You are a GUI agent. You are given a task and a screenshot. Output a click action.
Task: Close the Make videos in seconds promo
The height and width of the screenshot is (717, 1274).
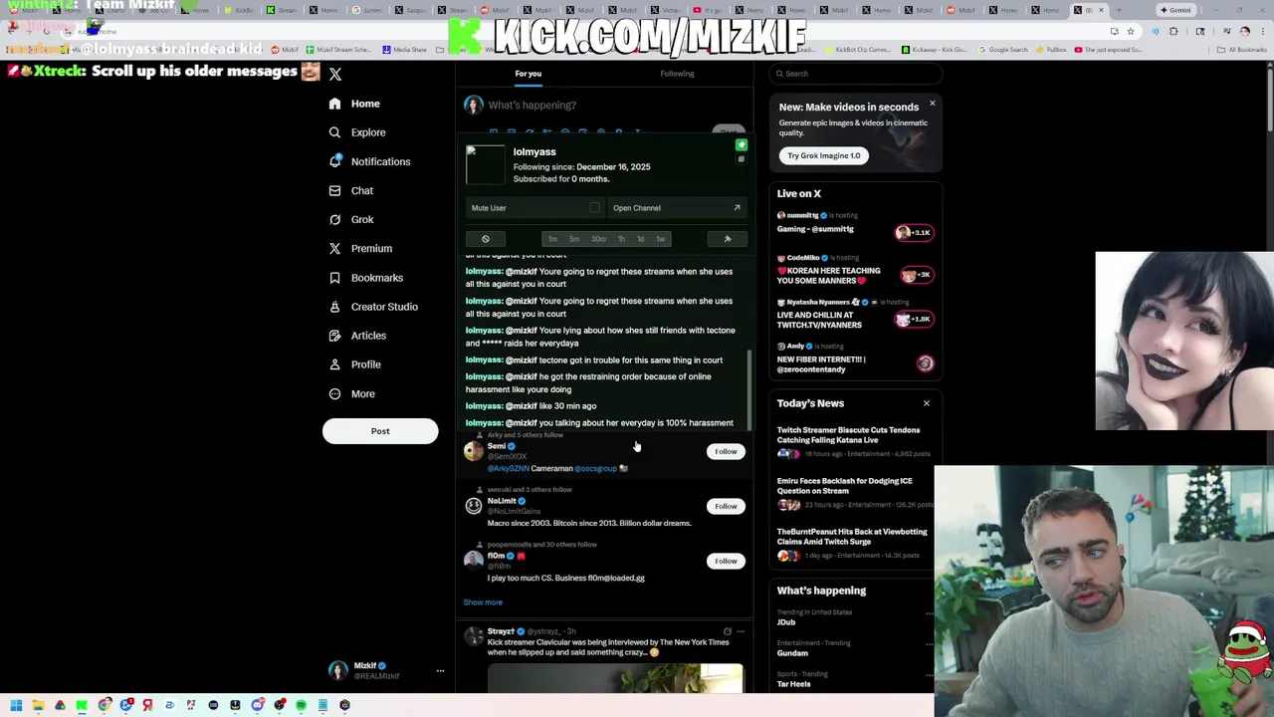pyautogui.click(x=933, y=104)
